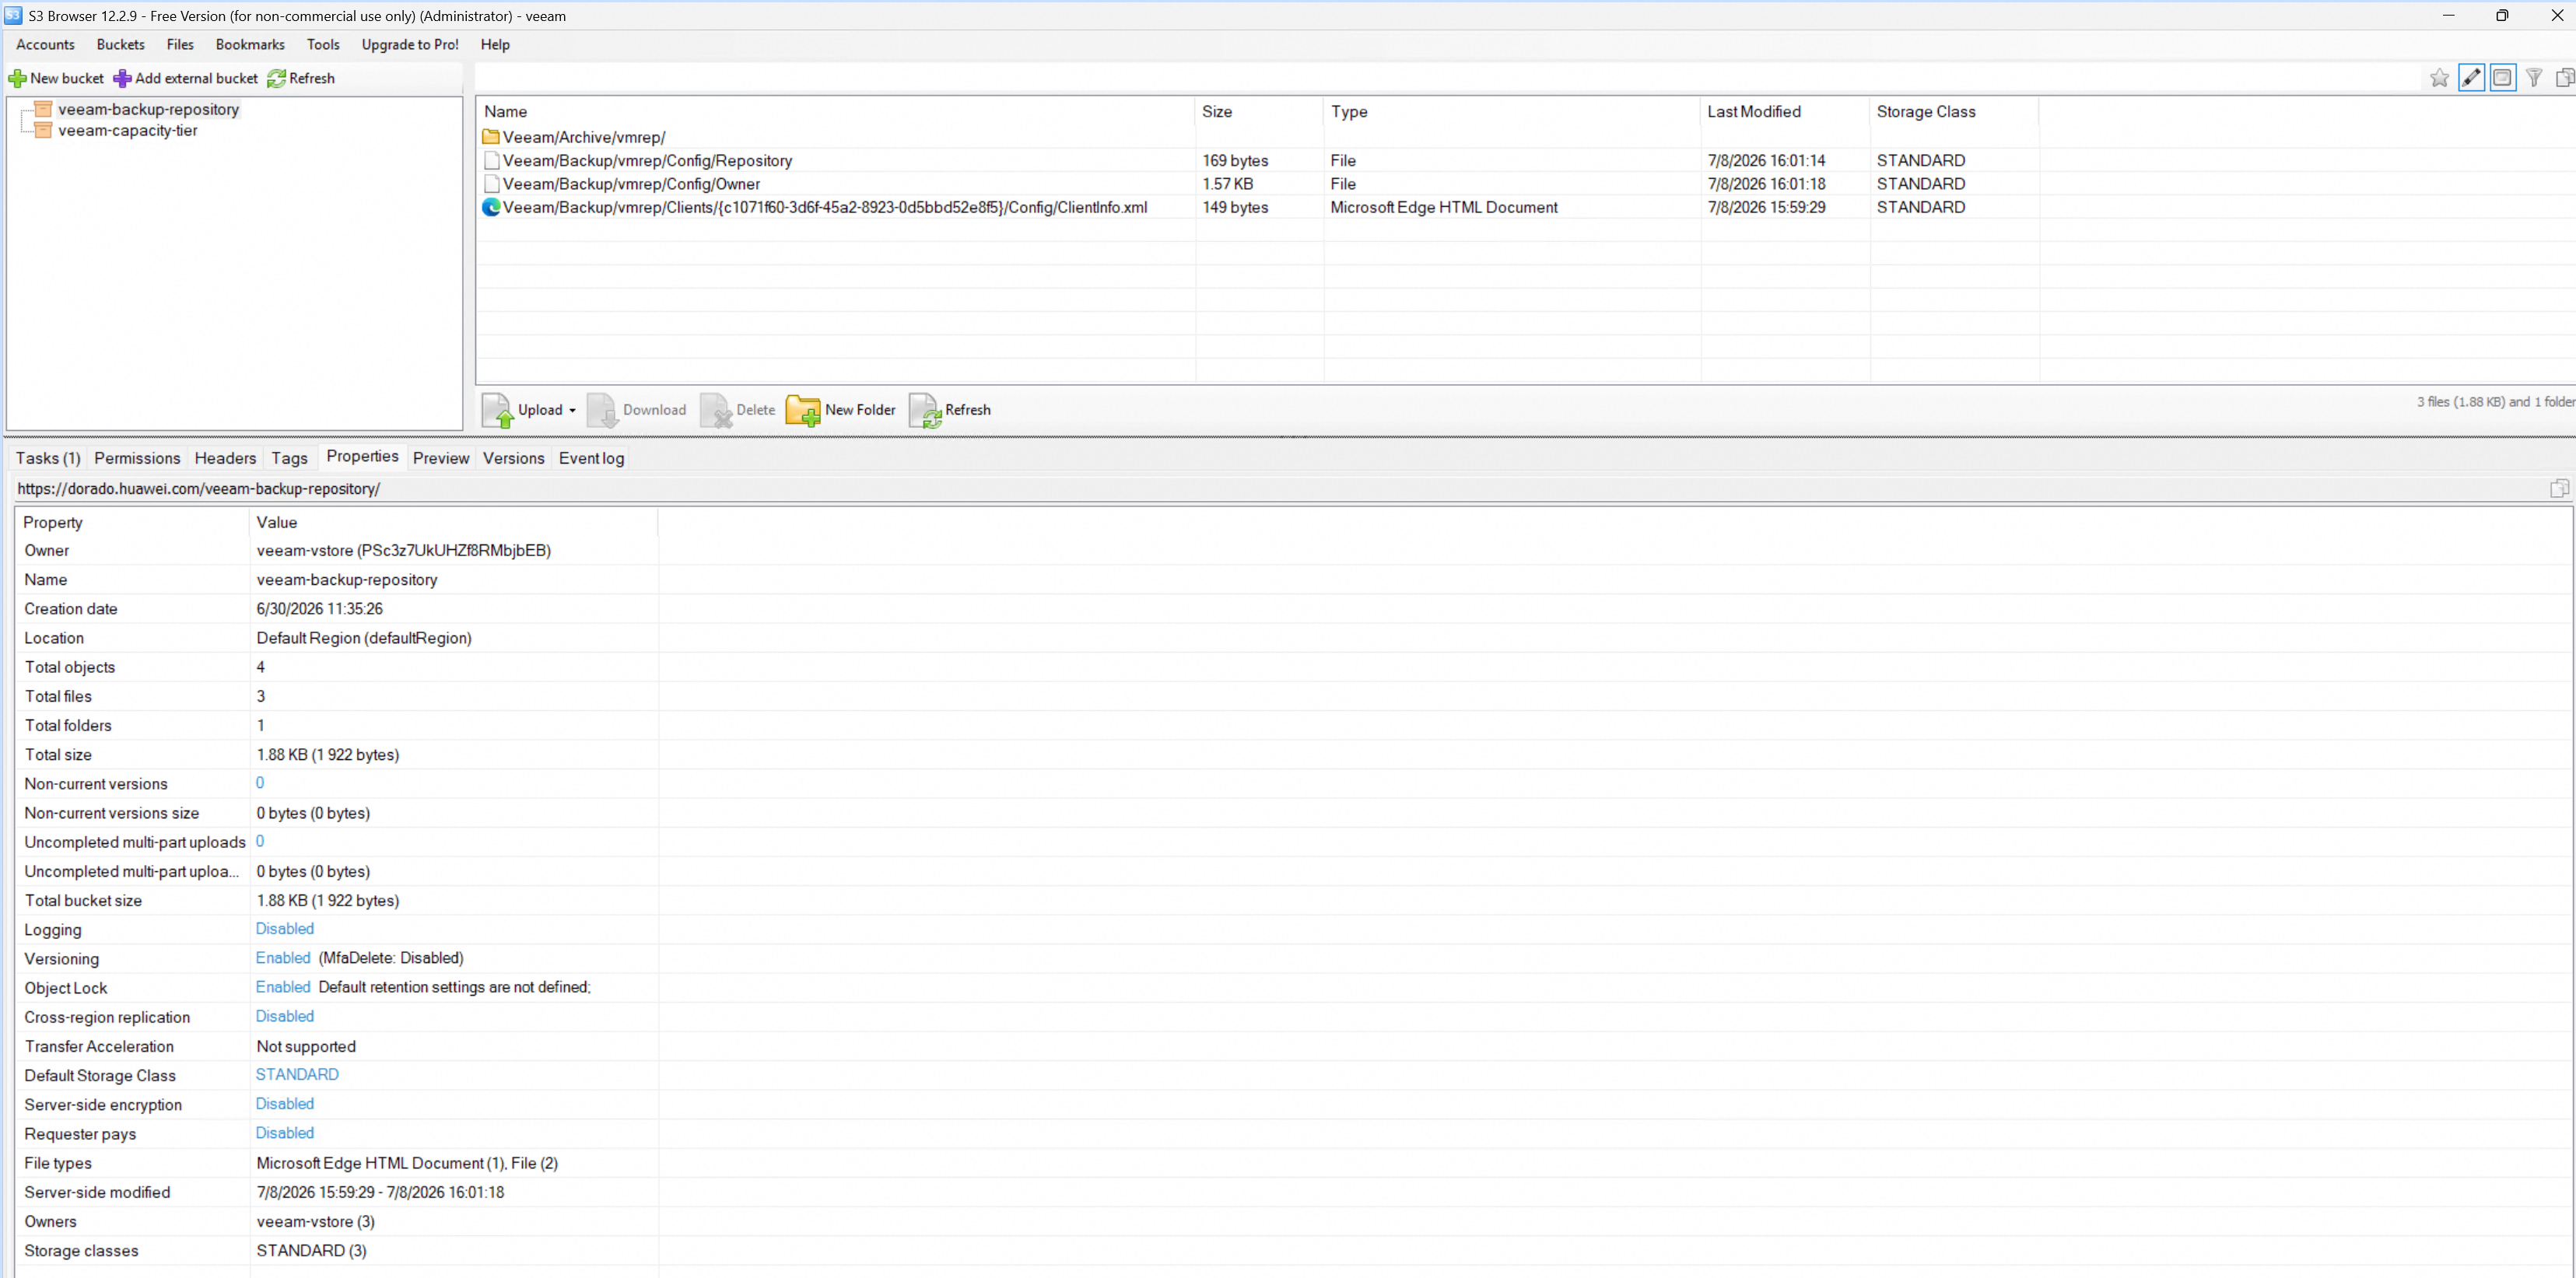Select the Veeam/Backup/vmrep/Config/Repository file
The image size is (2576, 1278).
click(x=647, y=161)
